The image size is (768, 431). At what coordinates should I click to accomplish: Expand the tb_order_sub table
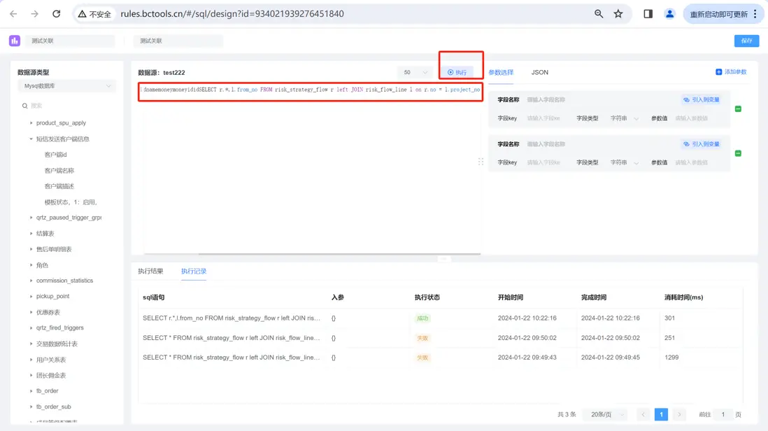[x=31, y=407]
